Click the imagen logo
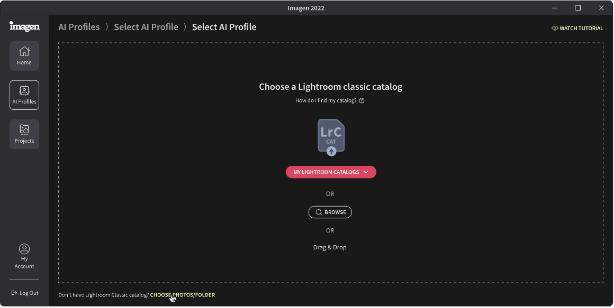The image size is (614, 308). 24,26
